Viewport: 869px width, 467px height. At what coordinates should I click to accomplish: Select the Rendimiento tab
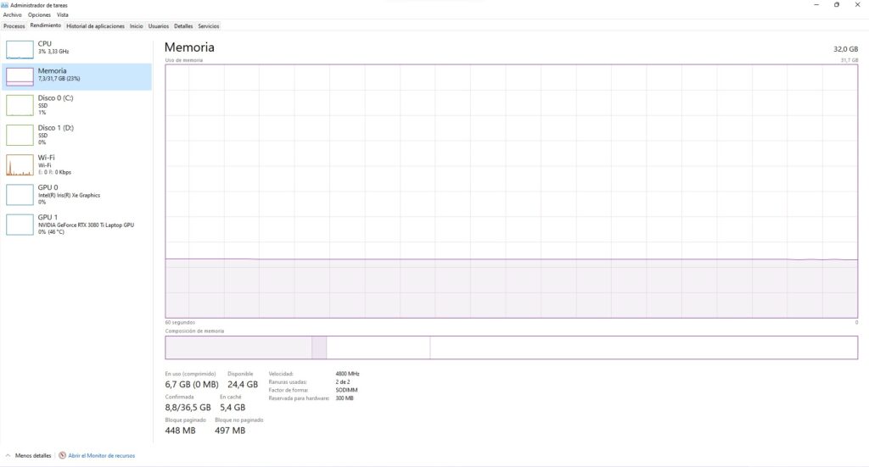click(46, 25)
